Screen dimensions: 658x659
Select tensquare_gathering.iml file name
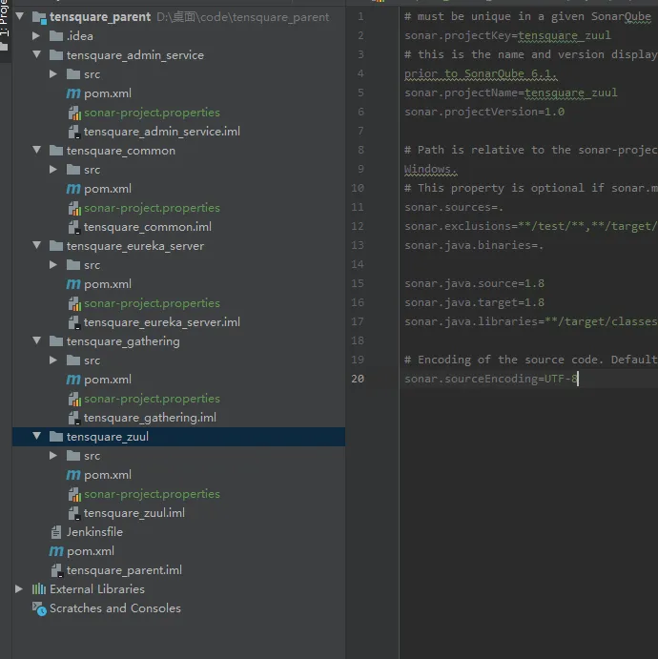(150, 418)
